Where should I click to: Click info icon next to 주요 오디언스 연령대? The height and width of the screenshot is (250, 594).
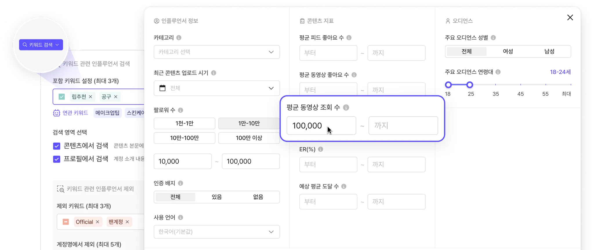point(498,72)
